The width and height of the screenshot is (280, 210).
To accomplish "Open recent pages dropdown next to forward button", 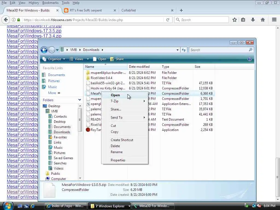I will (57, 50).
